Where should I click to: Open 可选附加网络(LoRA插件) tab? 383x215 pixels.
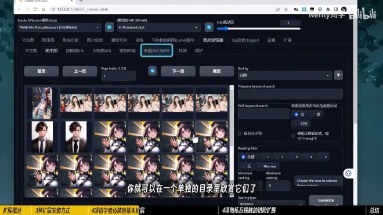tap(173, 40)
